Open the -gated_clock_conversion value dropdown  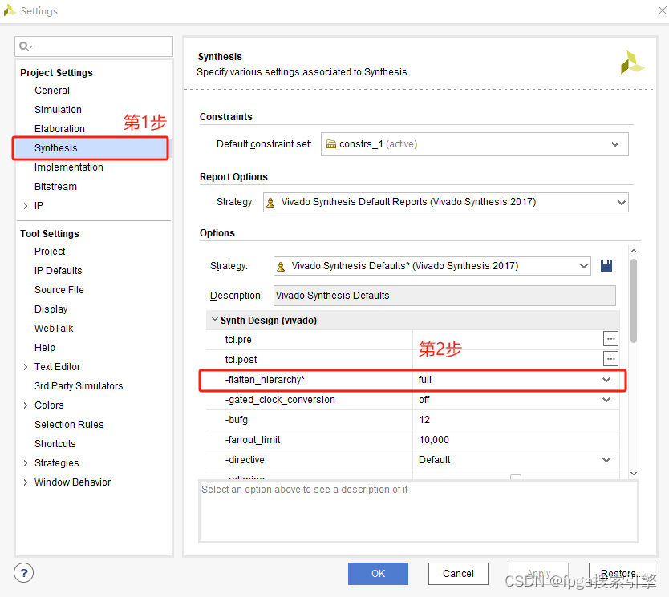tap(606, 400)
